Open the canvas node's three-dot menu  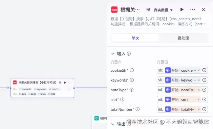(x=70, y=83)
